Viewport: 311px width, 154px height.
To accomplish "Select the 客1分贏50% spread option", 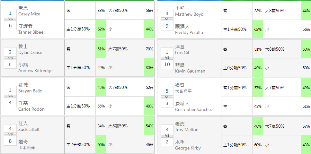I will 235,88.
